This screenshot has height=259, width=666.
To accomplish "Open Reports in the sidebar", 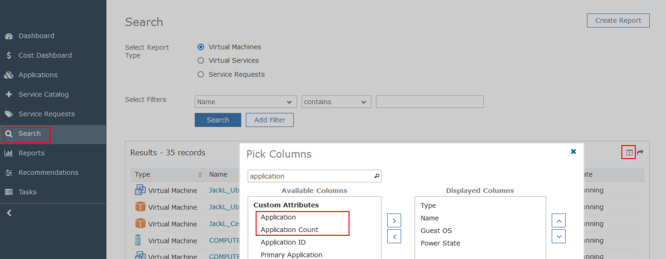I will [x=31, y=153].
